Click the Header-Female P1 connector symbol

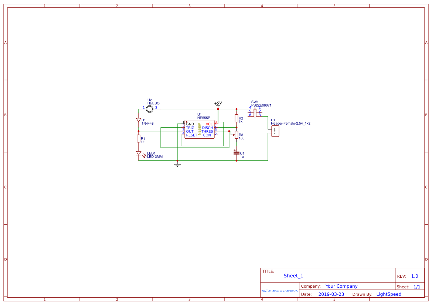[275, 131]
